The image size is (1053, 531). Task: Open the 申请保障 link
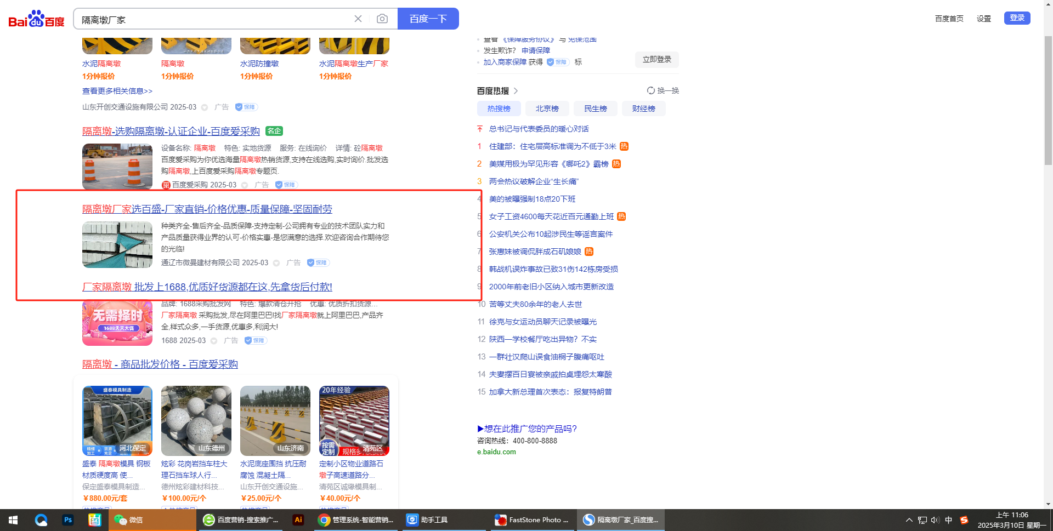click(x=536, y=50)
